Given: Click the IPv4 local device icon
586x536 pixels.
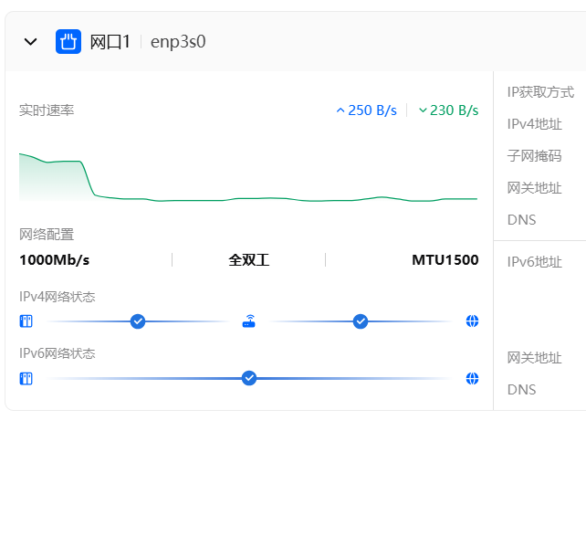Looking at the screenshot, I should click(26, 321).
